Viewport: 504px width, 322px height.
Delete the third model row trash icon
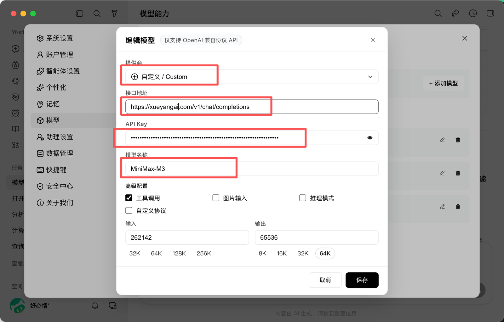tap(458, 207)
